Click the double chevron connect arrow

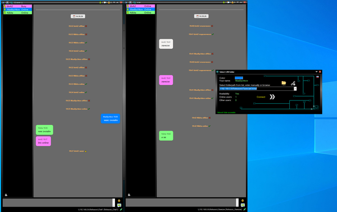click(x=272, y=97)
